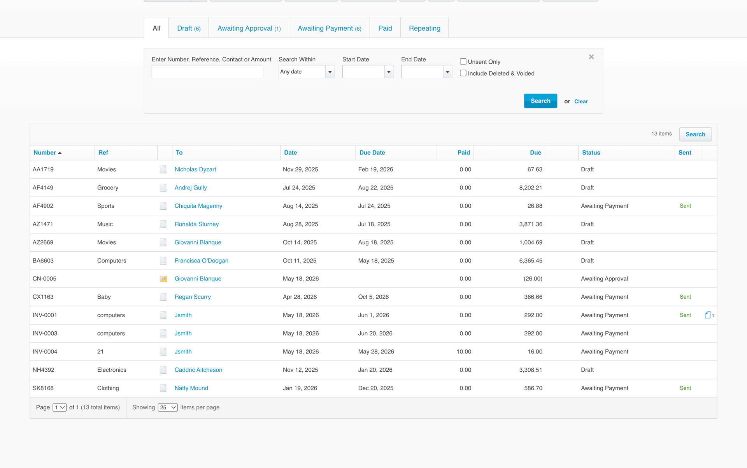The height and width of the screenshot is (468, 747).
Task: Open Jsmith in the INV-0004 row
Action: 183,351
